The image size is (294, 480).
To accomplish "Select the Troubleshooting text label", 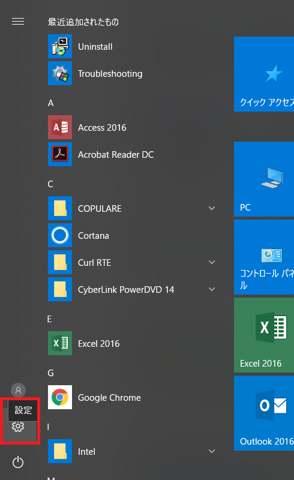I will 110,74.
